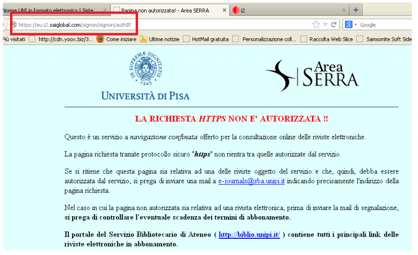
Task: Expand the URL history dropdown arrow
Action: 326,25
